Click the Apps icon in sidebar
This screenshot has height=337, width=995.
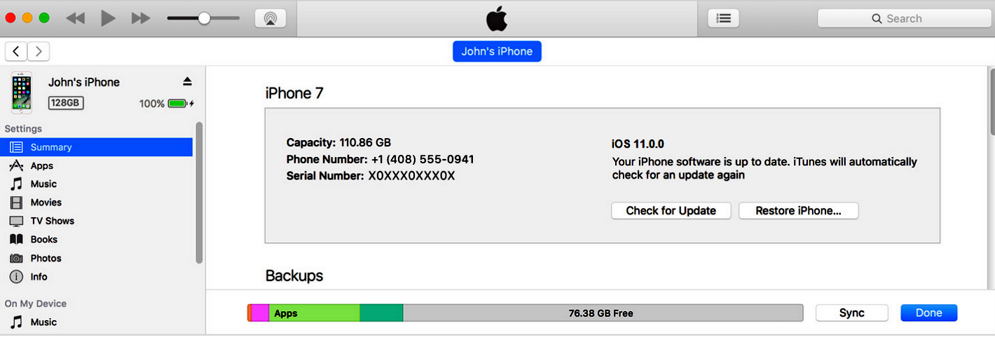pos(16,166)
